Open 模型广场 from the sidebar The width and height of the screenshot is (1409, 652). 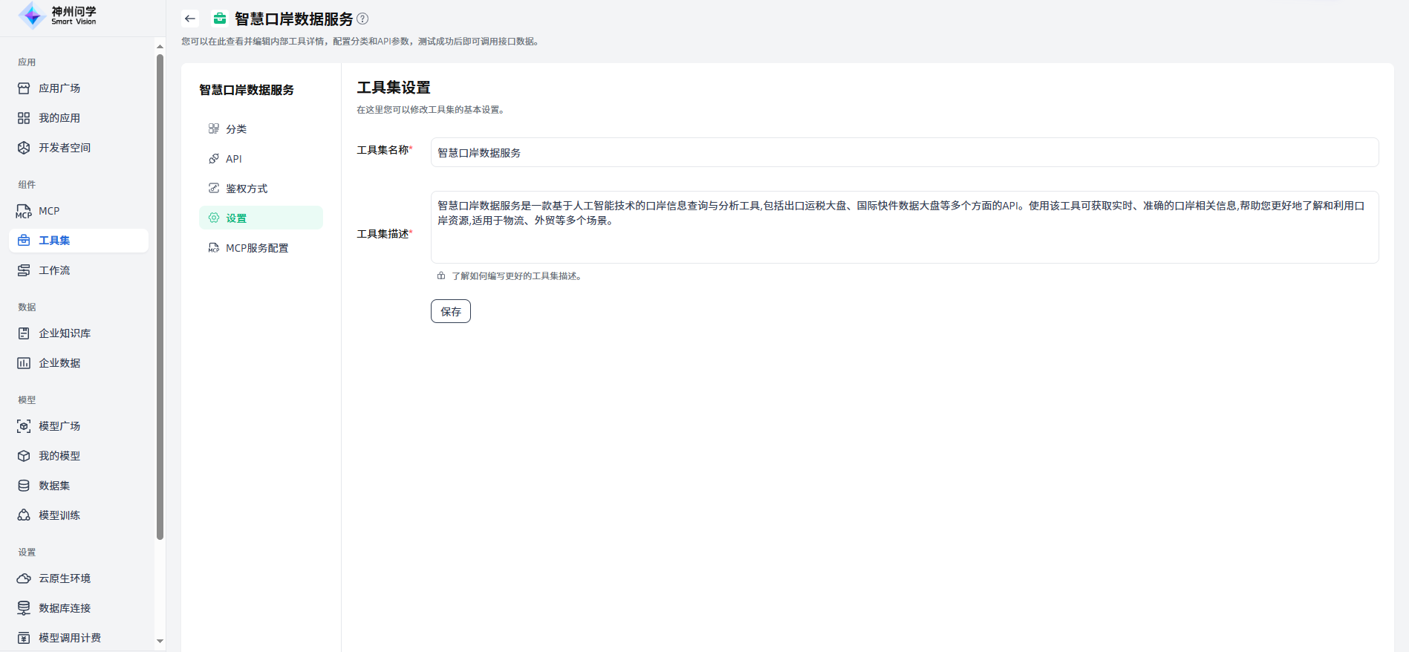59,426
